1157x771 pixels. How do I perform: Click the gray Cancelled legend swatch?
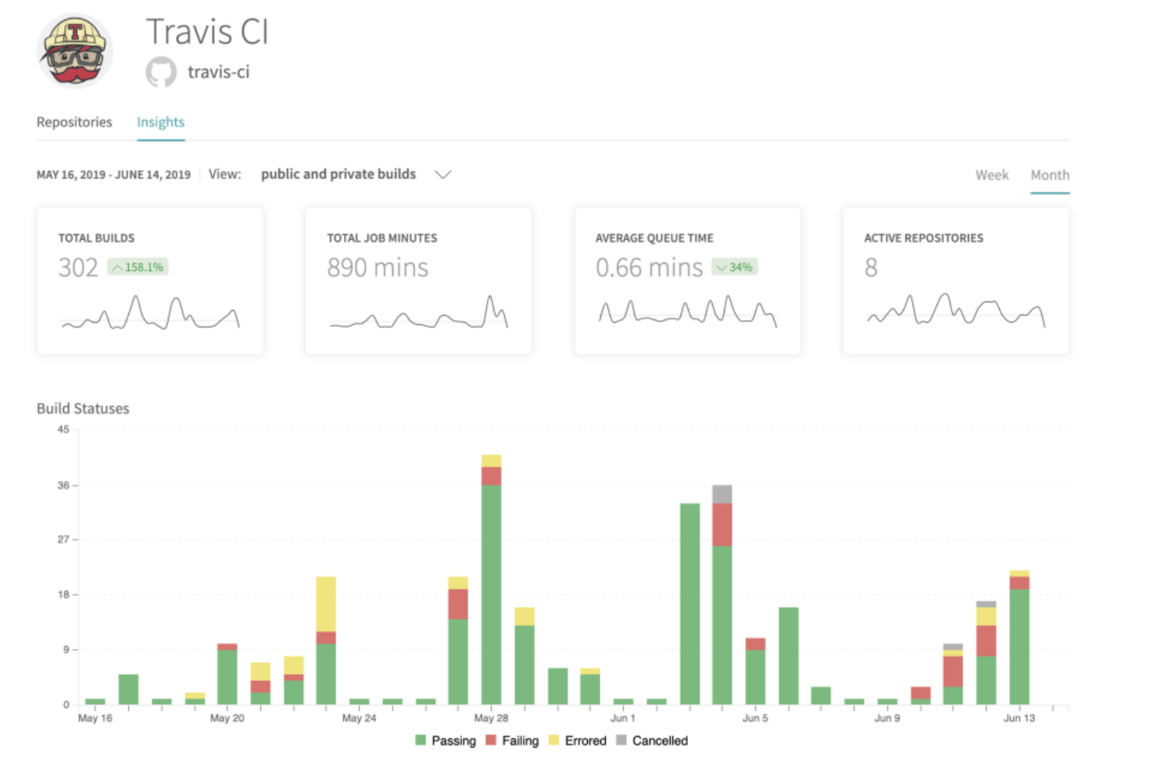coord(621,740)
